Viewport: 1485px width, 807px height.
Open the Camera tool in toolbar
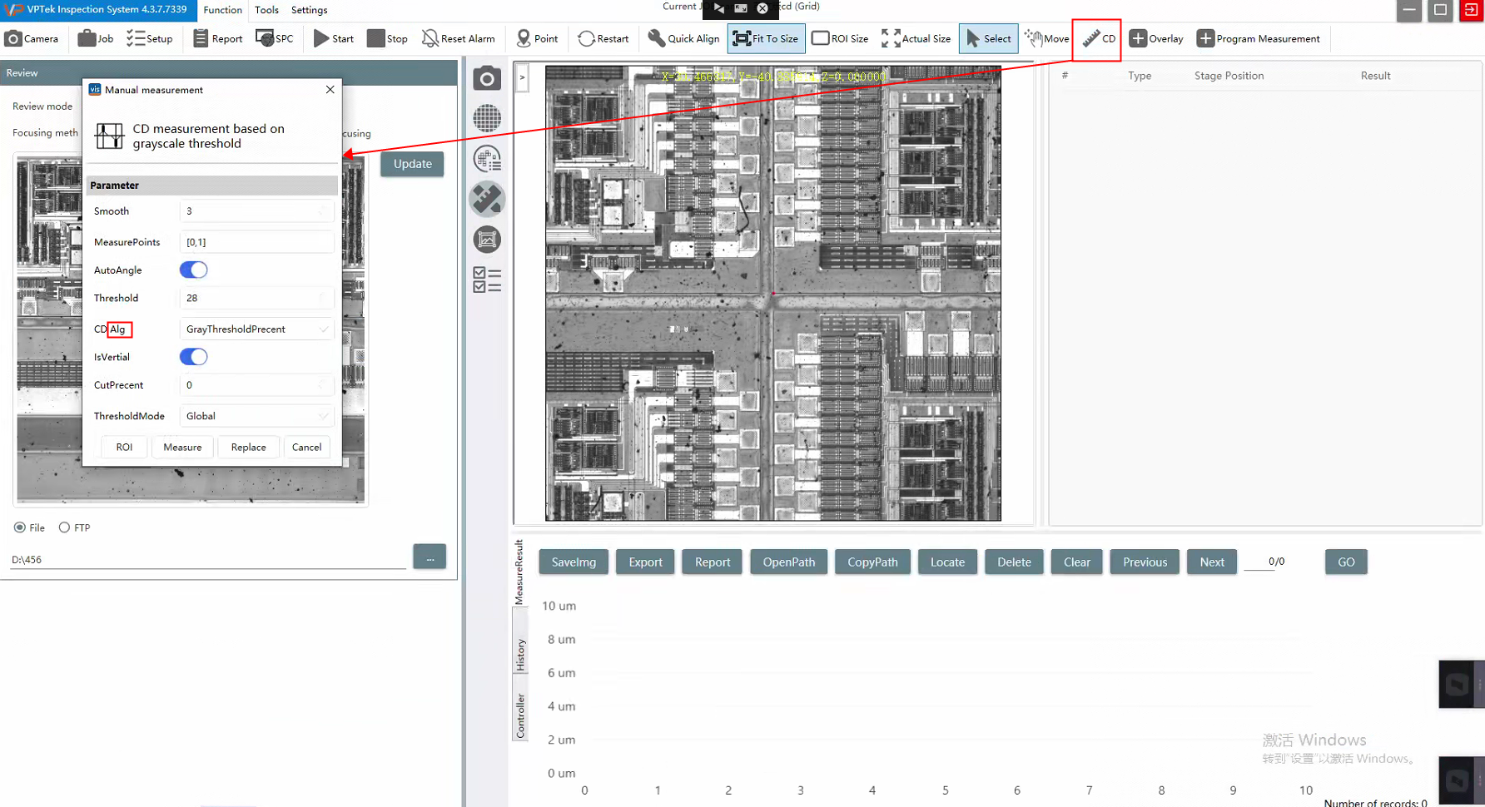[32, 38]
